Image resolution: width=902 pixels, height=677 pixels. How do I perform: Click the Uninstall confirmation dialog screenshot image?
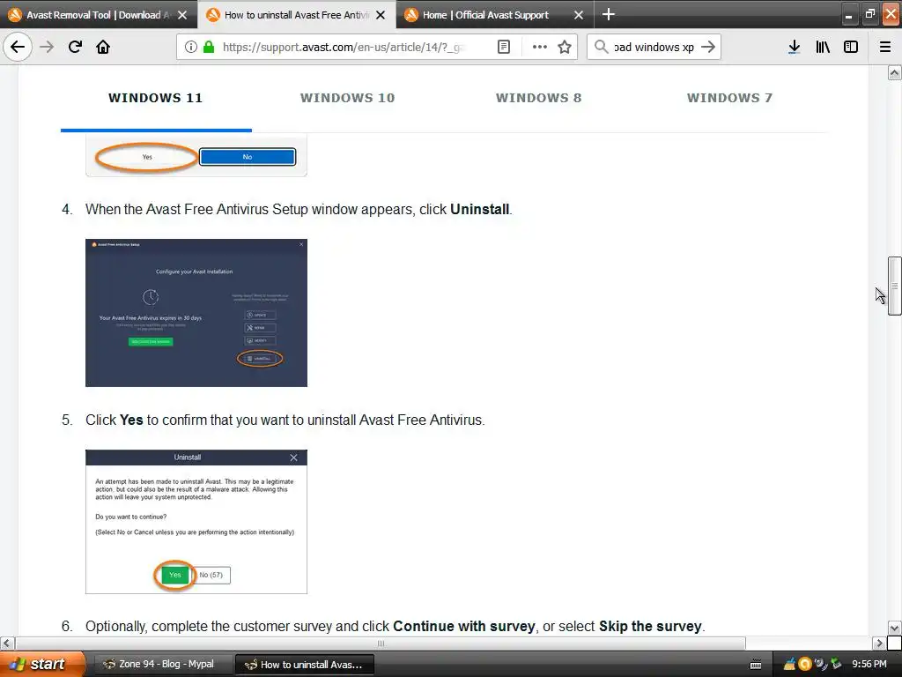pos(196,522)
